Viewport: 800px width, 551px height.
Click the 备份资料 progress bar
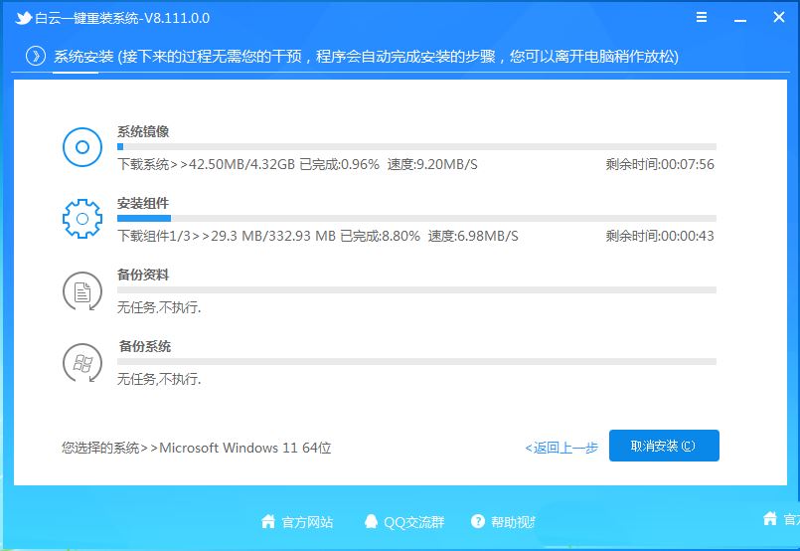416,290
